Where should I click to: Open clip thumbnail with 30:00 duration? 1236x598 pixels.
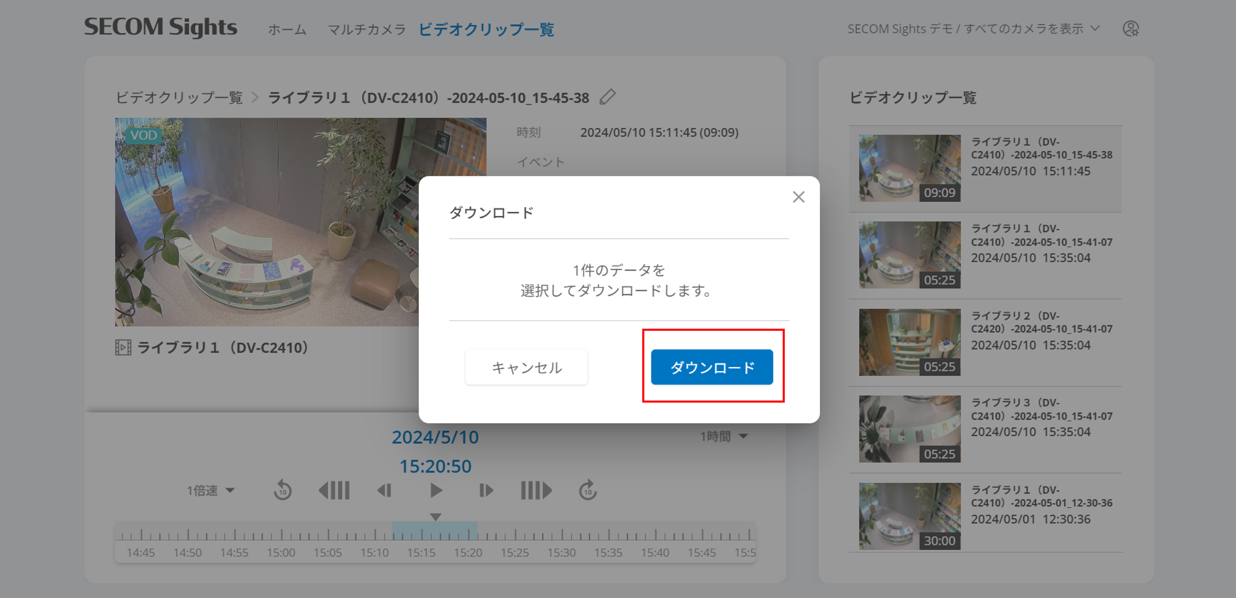910,516
